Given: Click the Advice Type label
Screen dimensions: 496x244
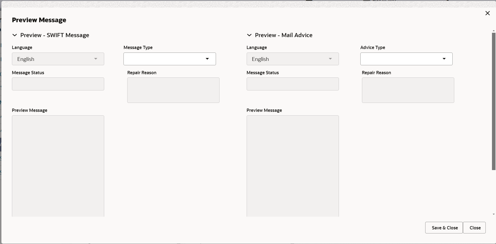Looking at the screenshot, I should coord(373,47).
